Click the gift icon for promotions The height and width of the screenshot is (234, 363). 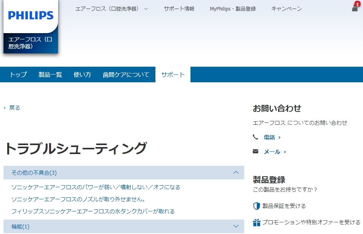click(x=257, y=222)
